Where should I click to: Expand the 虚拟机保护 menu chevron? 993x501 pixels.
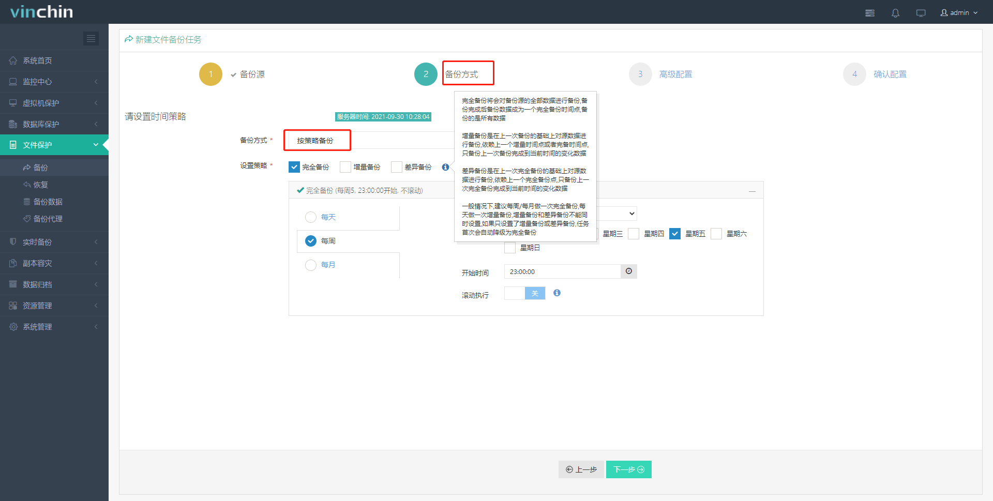[96, 103]
